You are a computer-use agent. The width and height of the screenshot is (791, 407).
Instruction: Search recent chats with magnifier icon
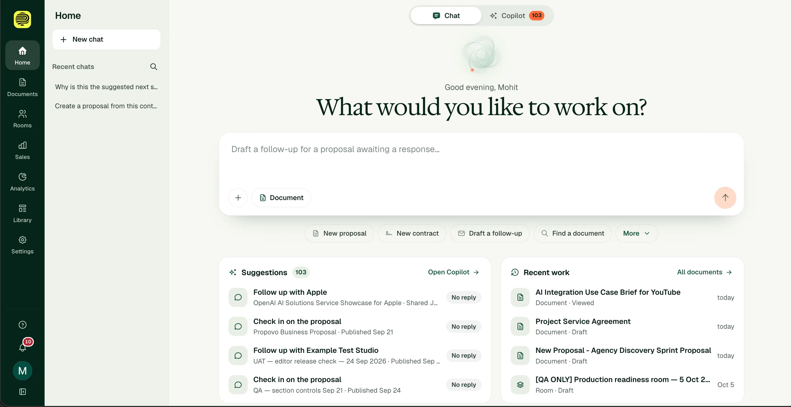click(x=153, y=67)
